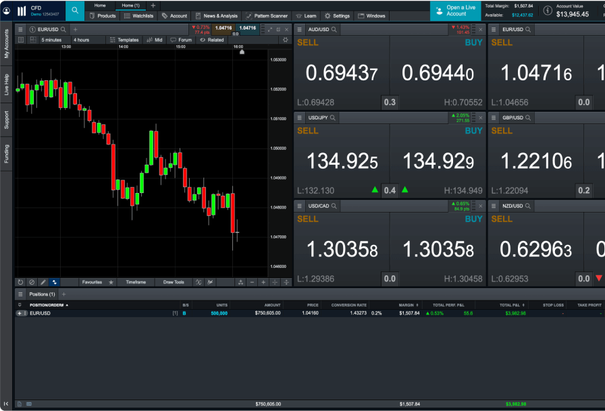This screenshot has width=605, height=411.
Task: Open the 4 hours timeframe selector
Action: [81, 40]
